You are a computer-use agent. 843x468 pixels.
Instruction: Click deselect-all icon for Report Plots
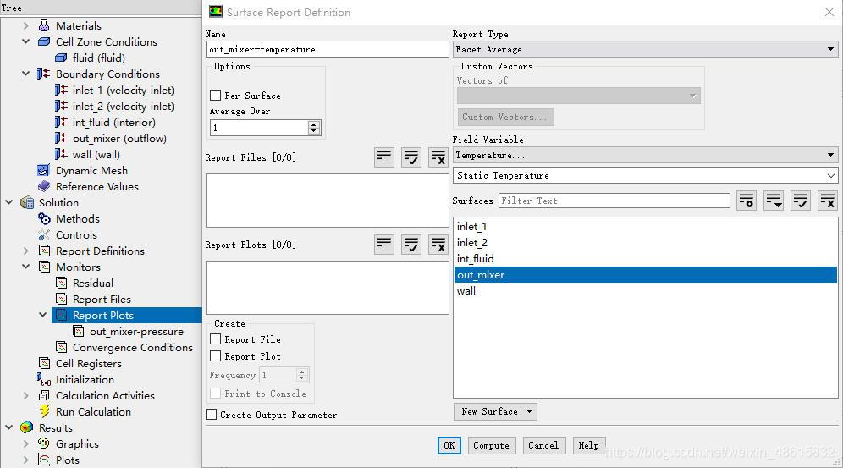438,244
